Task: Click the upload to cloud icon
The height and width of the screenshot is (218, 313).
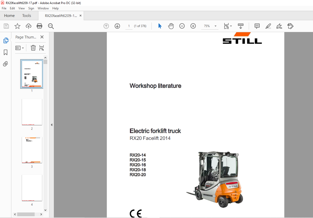Action: point(29,26)
